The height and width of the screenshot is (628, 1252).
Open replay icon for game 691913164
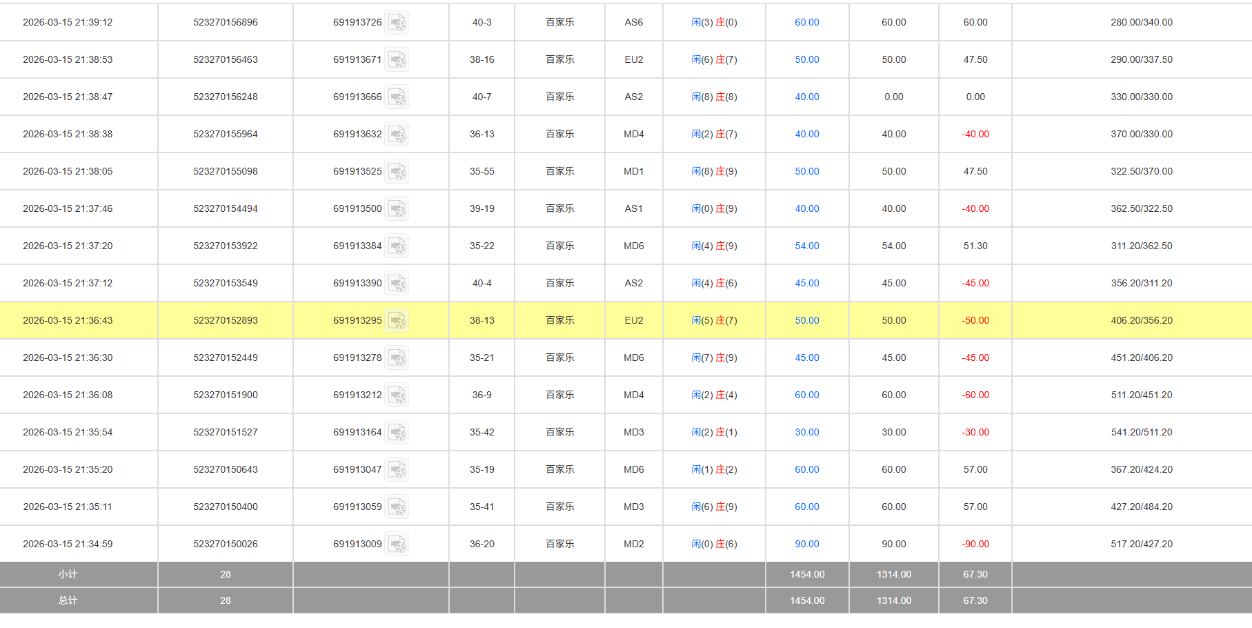coord(397,433)
